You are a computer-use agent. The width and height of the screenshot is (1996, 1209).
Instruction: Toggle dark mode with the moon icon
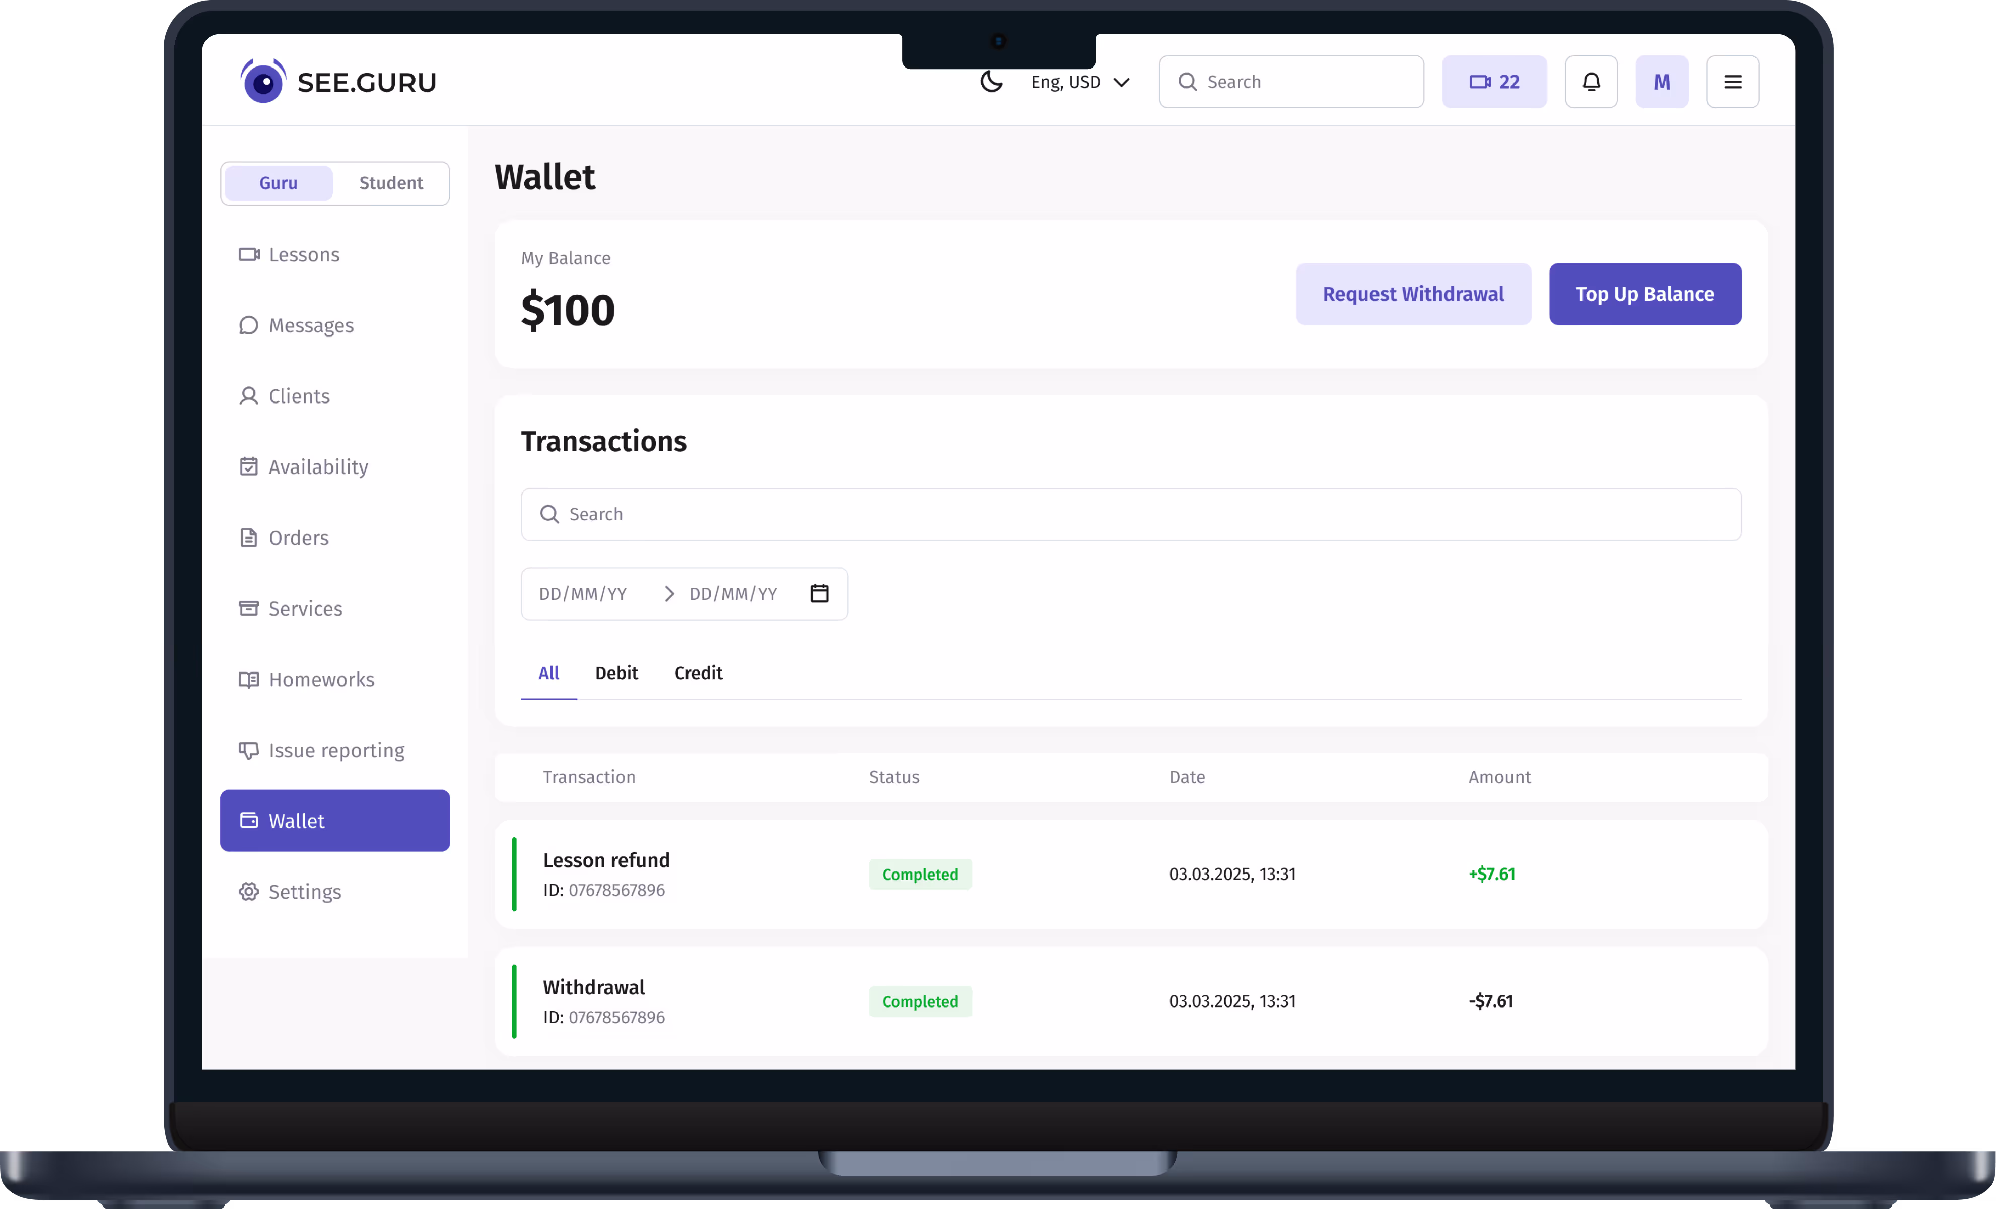[991, 82]
